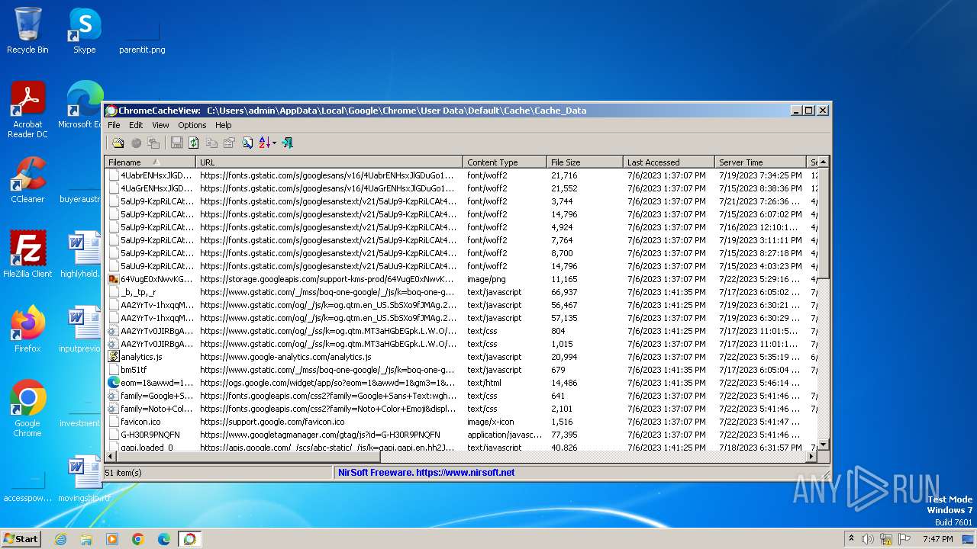Open the View menu
The height and width of the screenshot is (549, 977).
pos(160,125)
